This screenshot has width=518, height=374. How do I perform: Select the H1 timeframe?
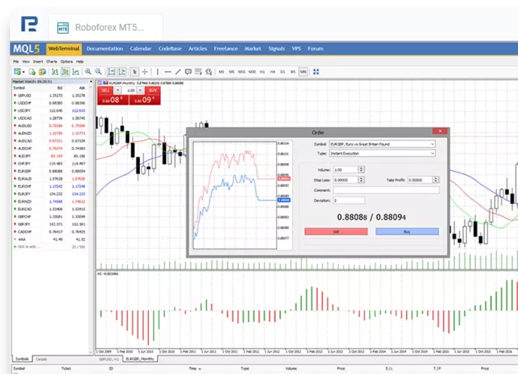[262, 71]
